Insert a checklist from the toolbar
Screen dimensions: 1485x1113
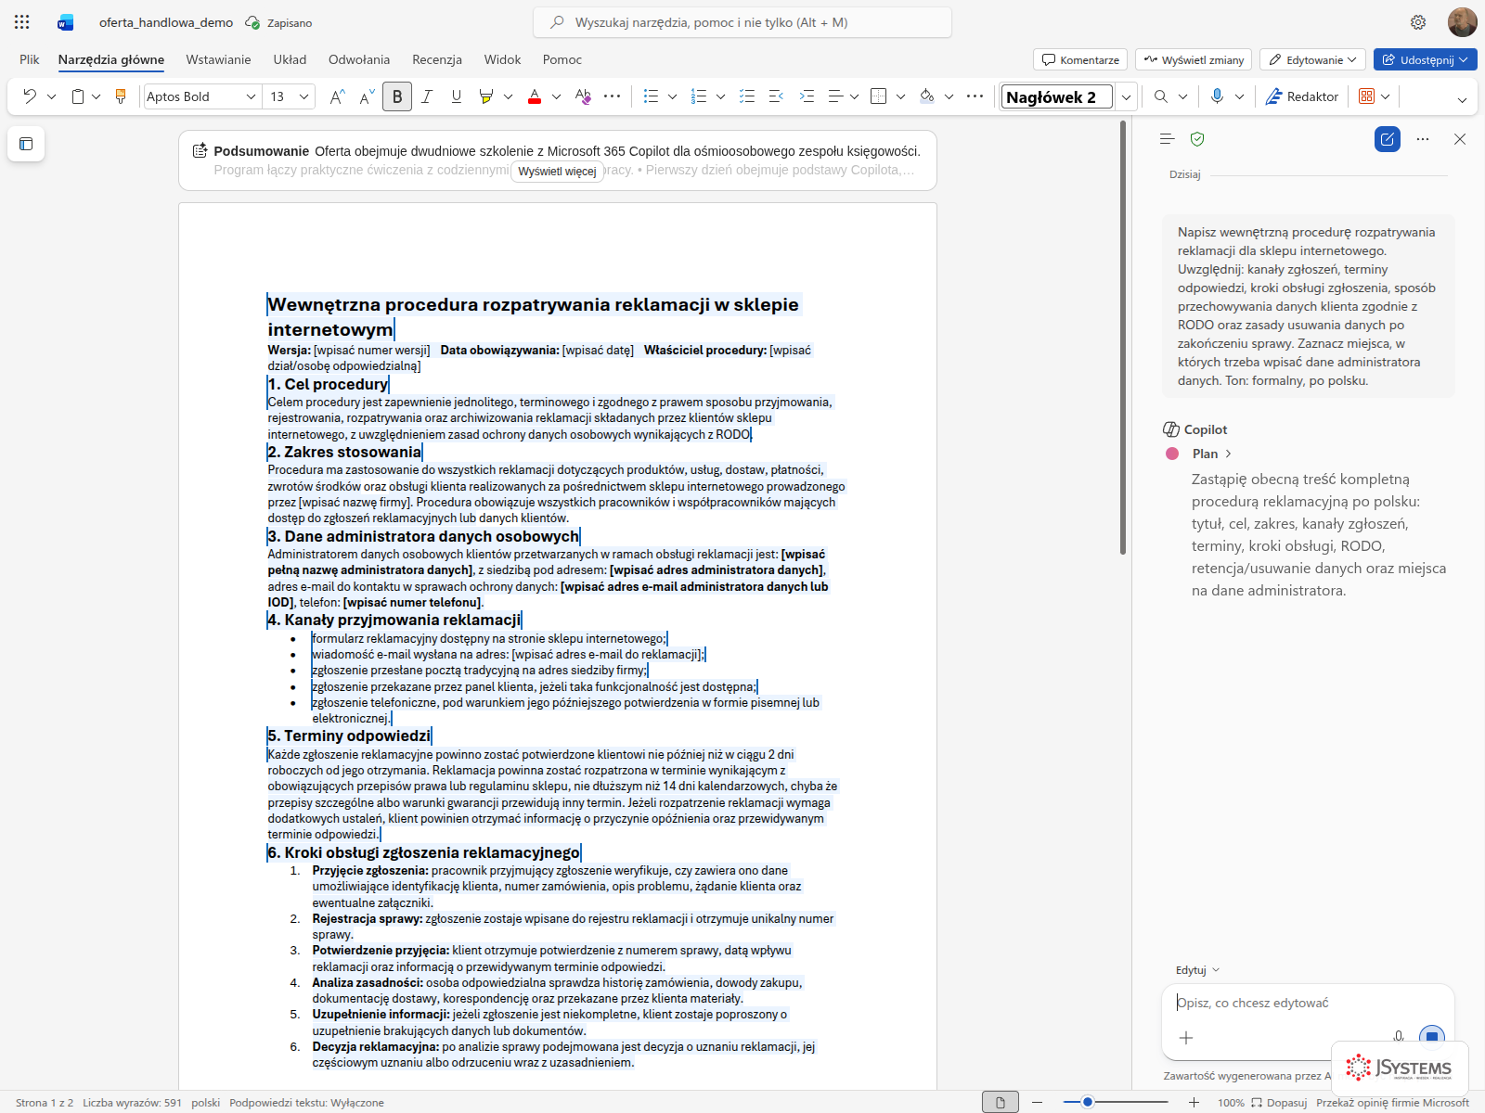(747, 96)
